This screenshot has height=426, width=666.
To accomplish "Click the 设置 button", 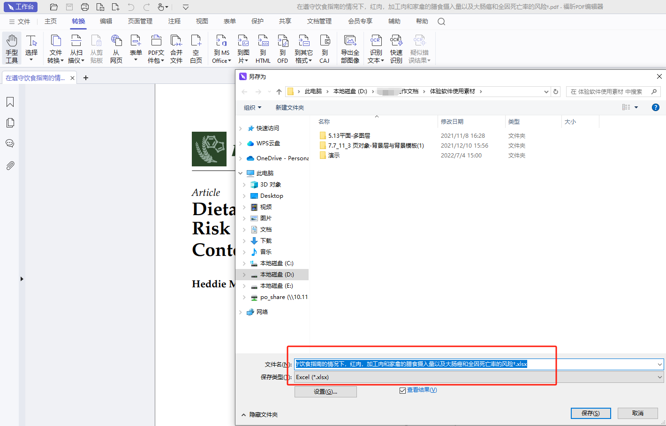I will point(325,392).
